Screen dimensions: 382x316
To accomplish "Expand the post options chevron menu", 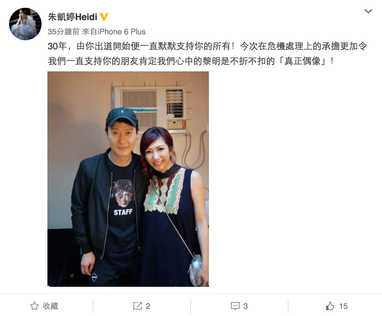I will (x=368, y=11).
